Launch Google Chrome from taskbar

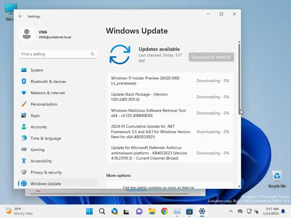165,211
